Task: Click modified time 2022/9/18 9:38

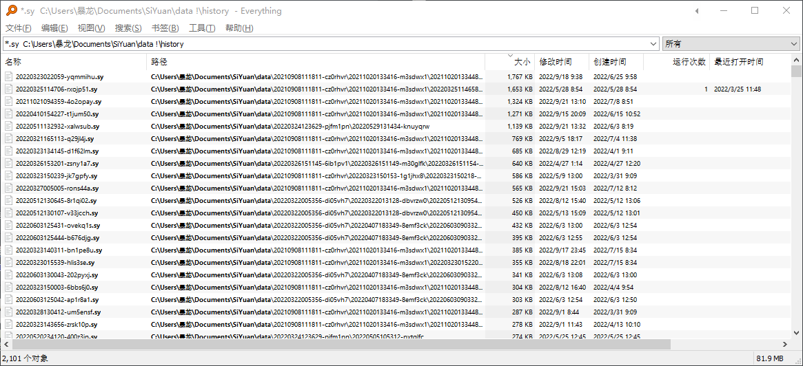Action: tap(561, 76)
